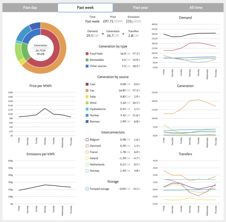Select the Past week tab
This screenshot has height=222, width=226.
click(x=85, y=7)
